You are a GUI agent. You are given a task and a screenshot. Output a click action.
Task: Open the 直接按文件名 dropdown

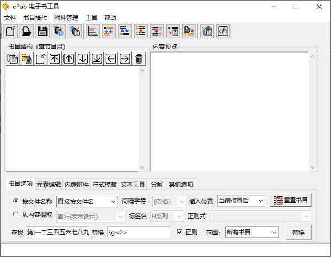click(x=87, y=201)
